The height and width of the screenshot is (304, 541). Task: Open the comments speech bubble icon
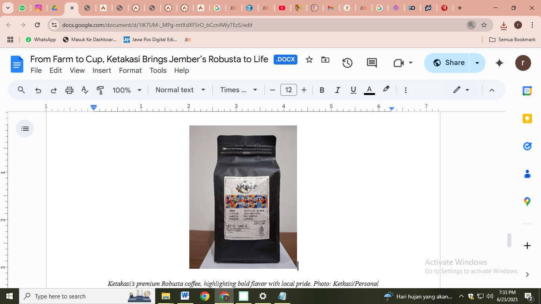pyautogui.click(x=371, y=63)
